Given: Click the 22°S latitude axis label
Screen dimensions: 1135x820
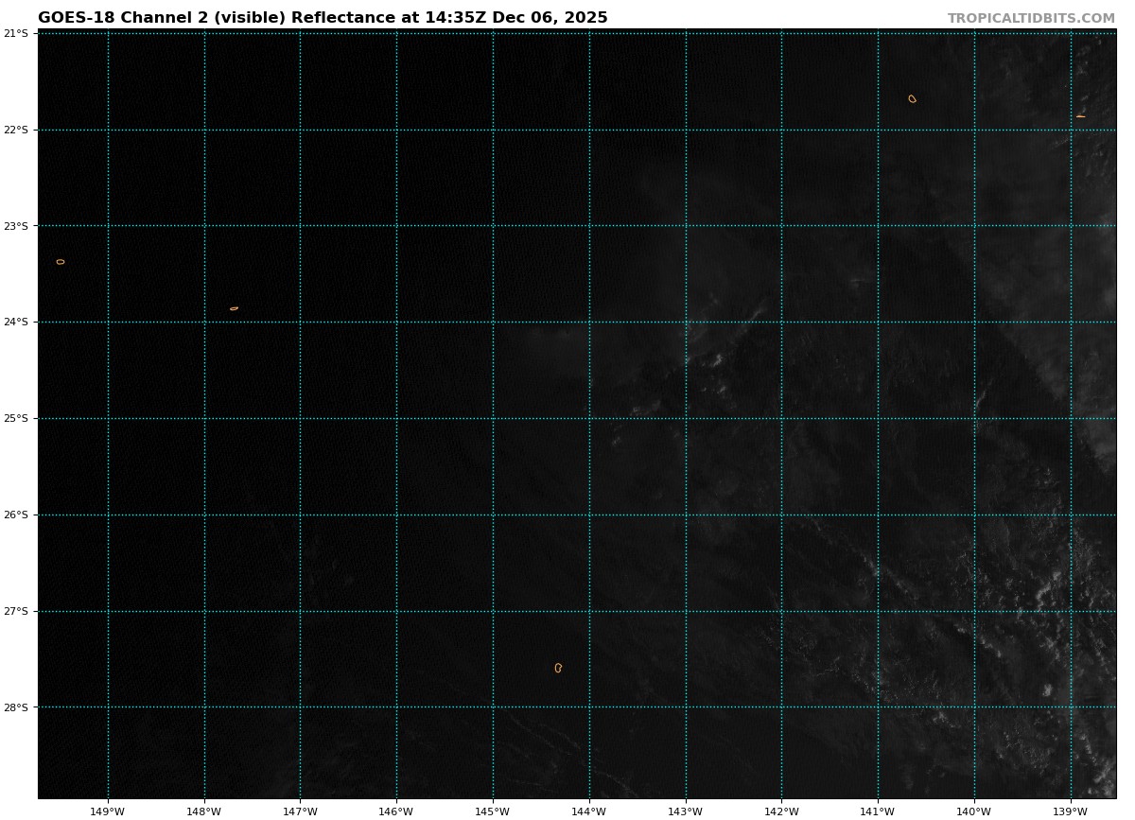Looking at the screenshot, I should coord(16,130).
